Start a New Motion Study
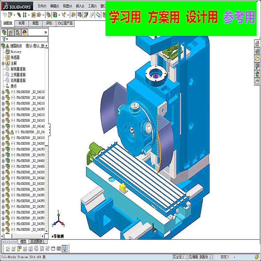This screenshot has height=261, width=261. 73,15
